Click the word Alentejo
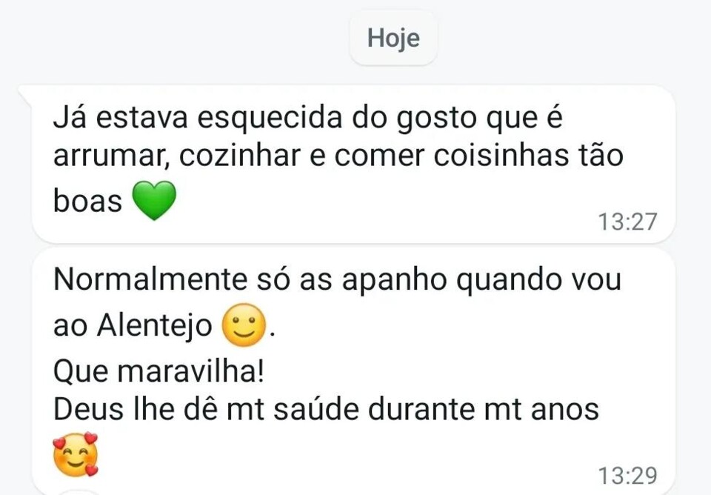Image resolution: width=711 pixels, height=495 pixels. tap(154, 328)
